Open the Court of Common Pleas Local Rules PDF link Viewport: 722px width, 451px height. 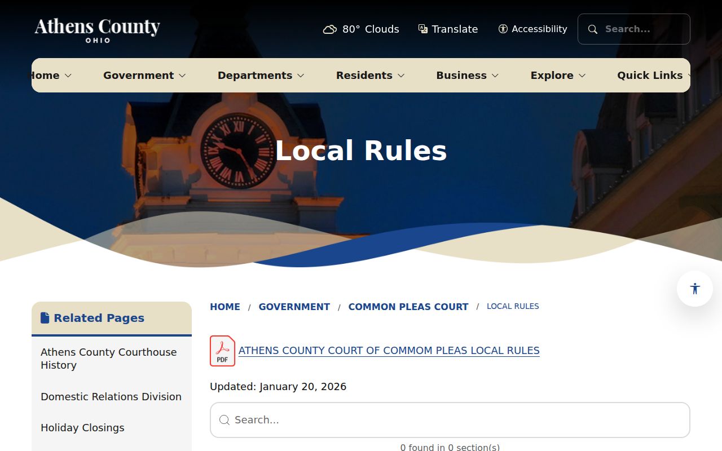(x=389, y=351)
